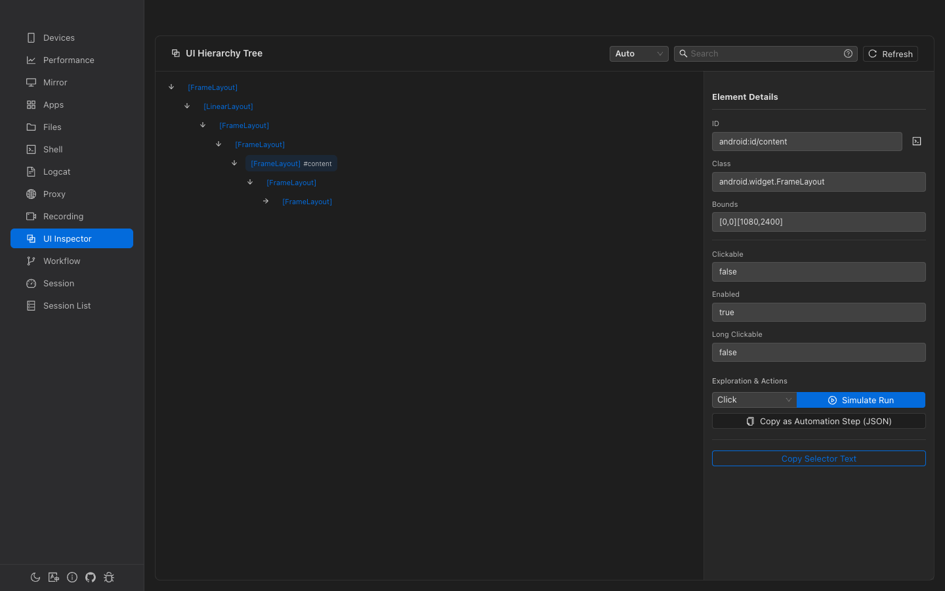Open the Session List view
The height and width of the screenshot is (591, 945).
pyautogui.click(x=66, y=305)
